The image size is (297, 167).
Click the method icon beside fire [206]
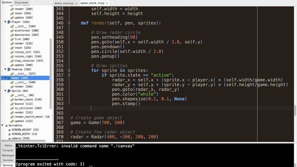[12, 39]
